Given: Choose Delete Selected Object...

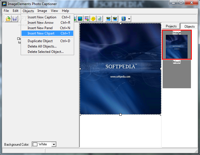Looking at the screenshot, I should pos(47,52).
